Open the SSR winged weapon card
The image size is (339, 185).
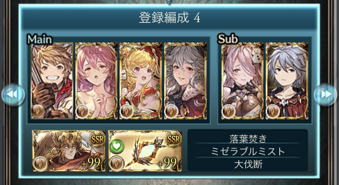(x=145, y=151)
